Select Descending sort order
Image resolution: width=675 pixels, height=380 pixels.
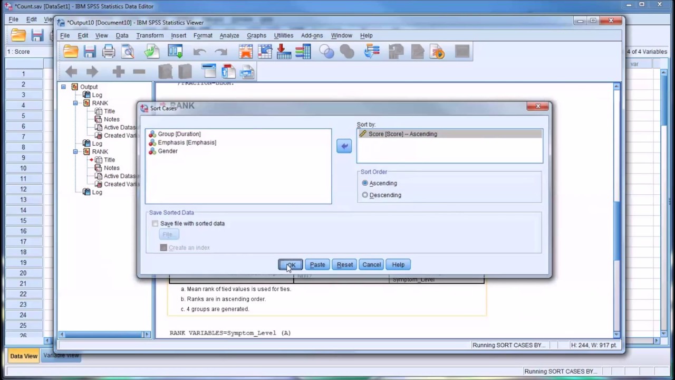click(365, 195)
